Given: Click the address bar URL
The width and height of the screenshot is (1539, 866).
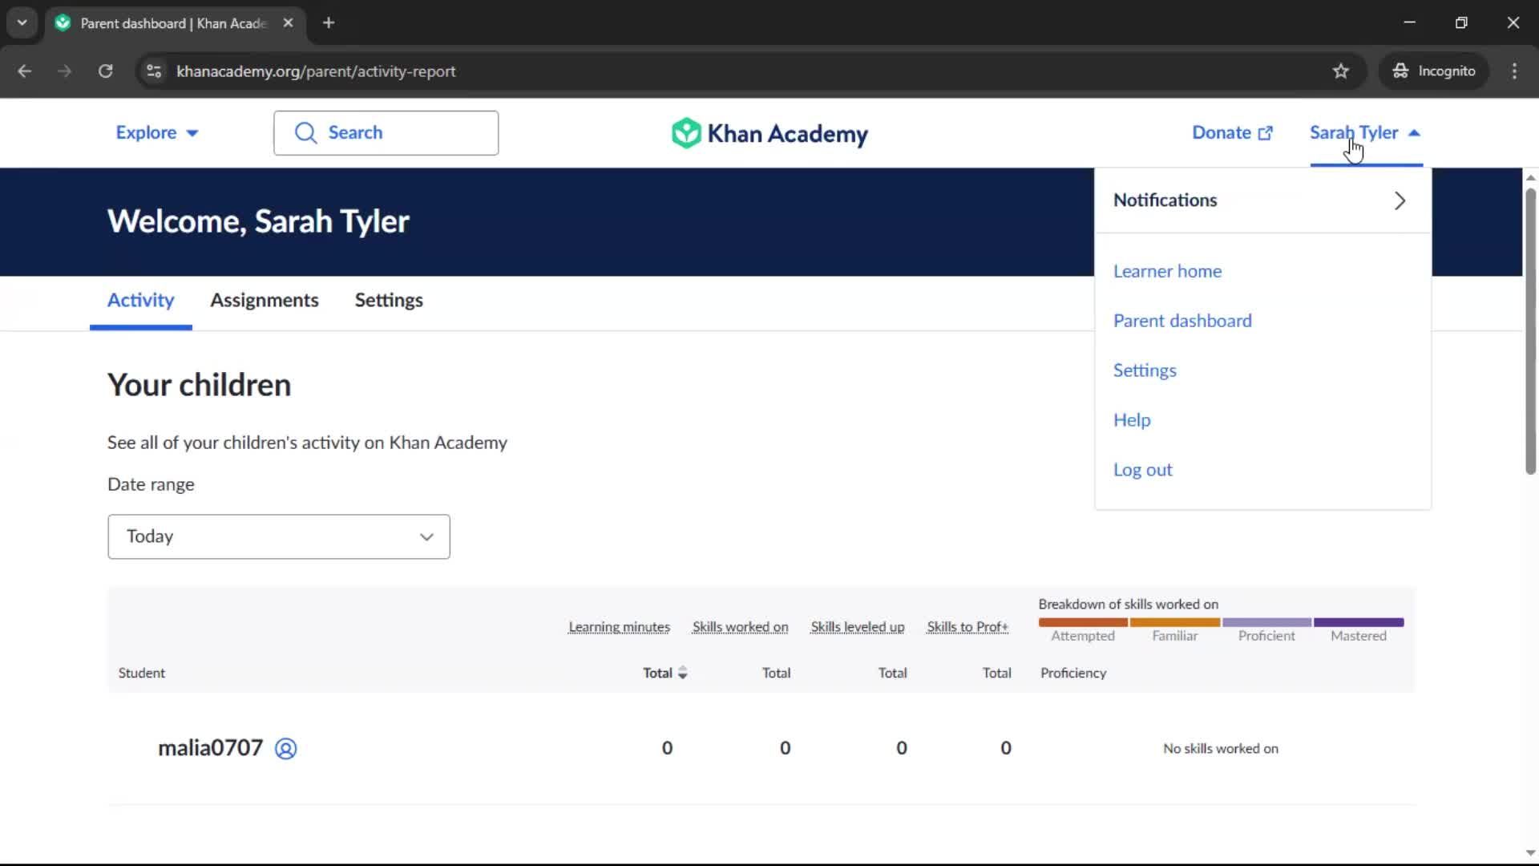Looking at the screenshot, I should pos(316,71).
